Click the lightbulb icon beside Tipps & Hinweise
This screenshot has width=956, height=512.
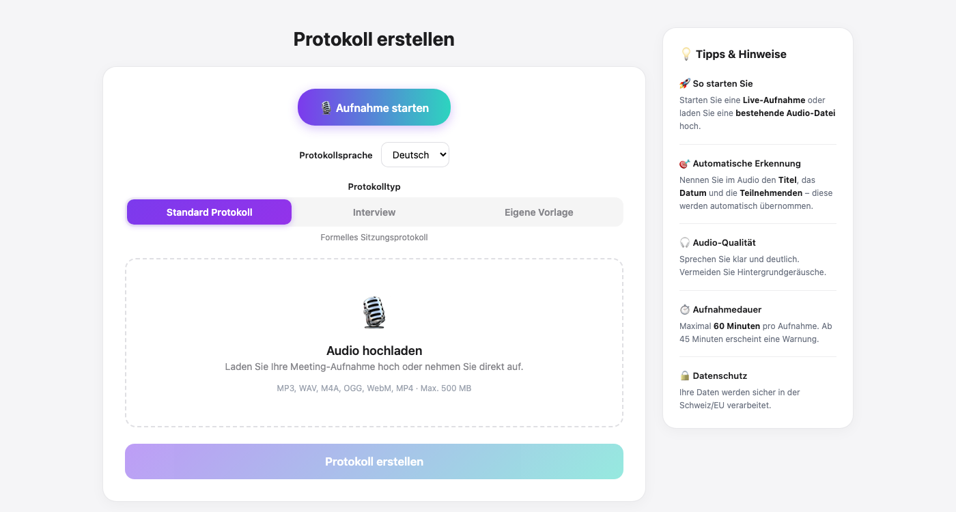tap(686, 54)
